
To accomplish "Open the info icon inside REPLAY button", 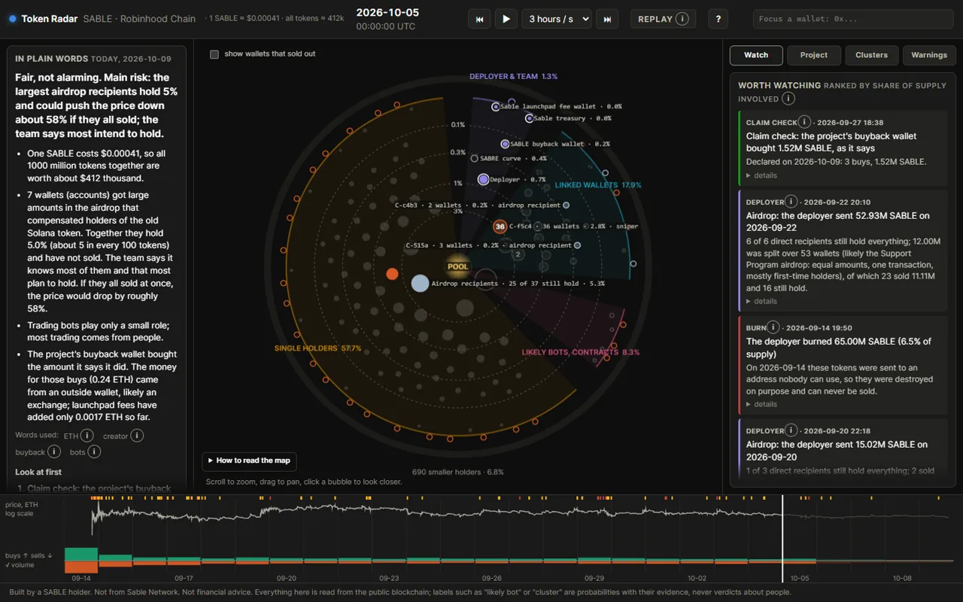I will pos(682,19).
